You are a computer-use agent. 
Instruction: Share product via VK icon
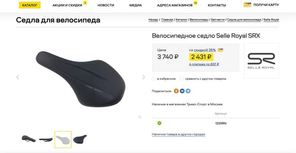click(182, 91)
